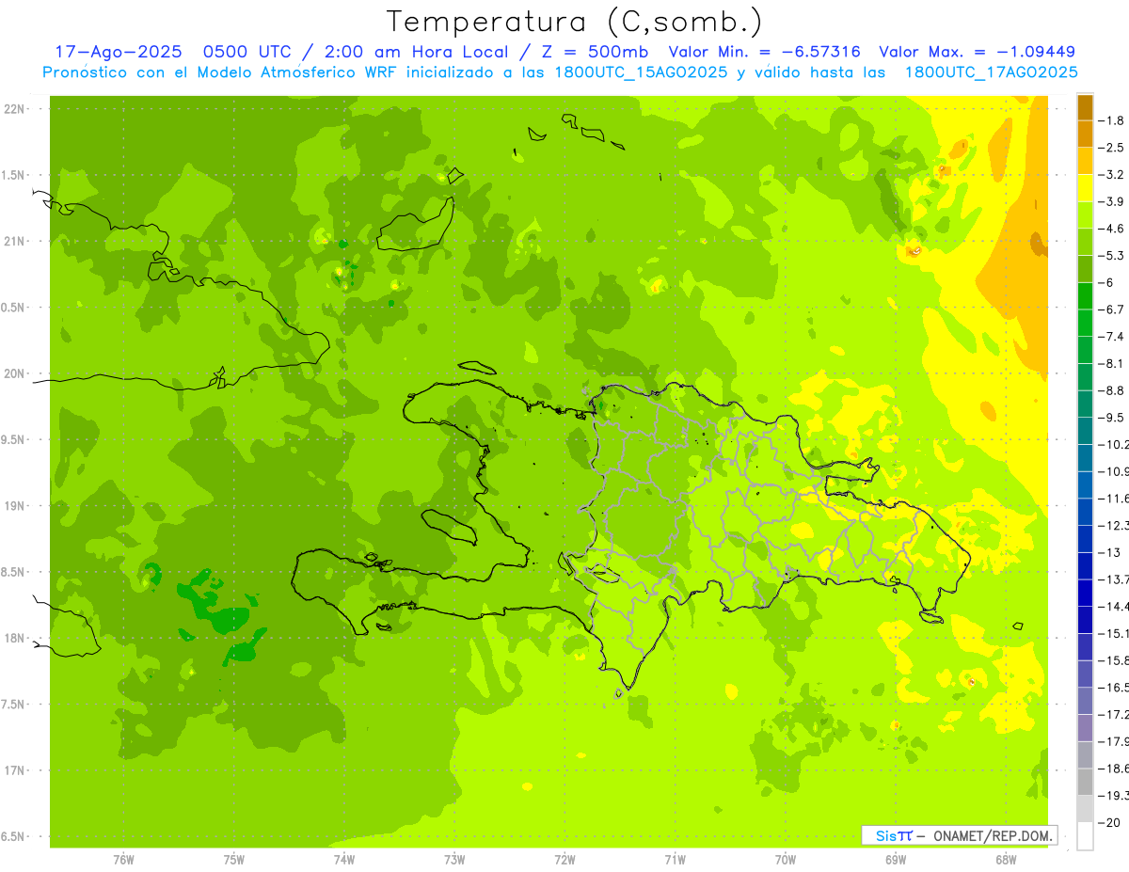
Task: Select "Valor Max. = -1.09449" text
Action: 977,52
